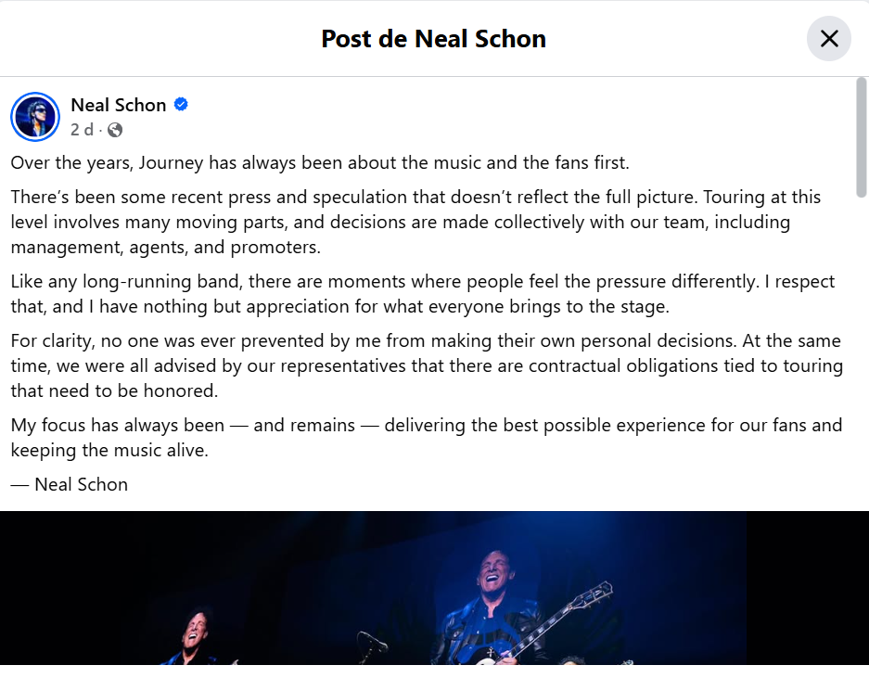
Task: Open the Neal Schon author name link
Action: tap(118, 105)
